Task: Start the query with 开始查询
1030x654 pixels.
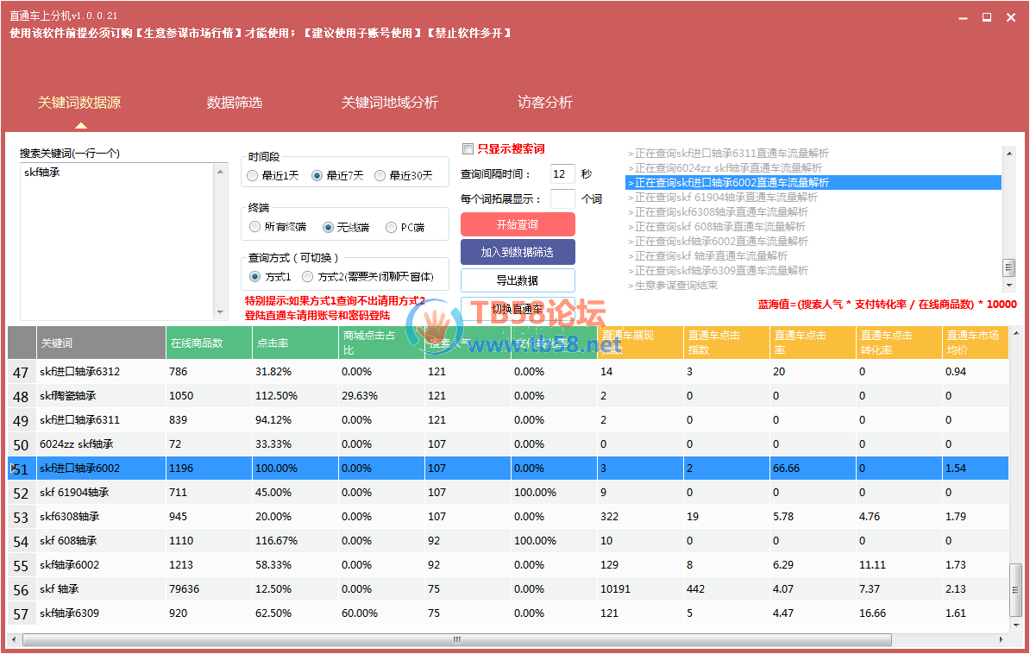Action: [x=518, y=225]
